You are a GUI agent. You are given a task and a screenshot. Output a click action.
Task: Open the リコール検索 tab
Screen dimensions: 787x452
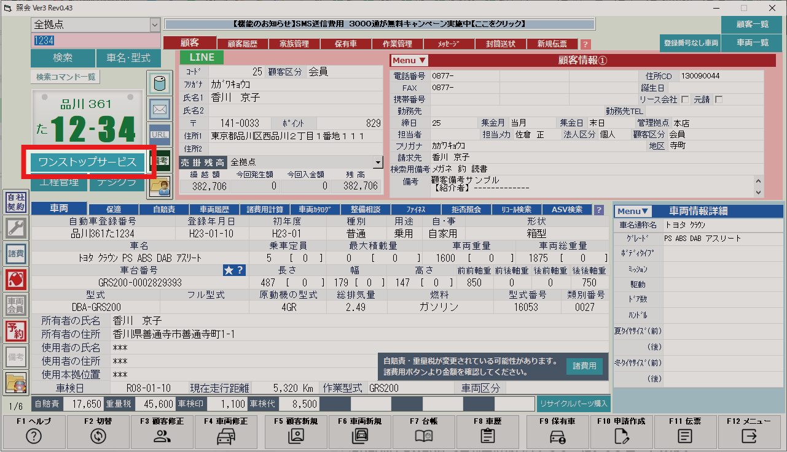point(517,210)
